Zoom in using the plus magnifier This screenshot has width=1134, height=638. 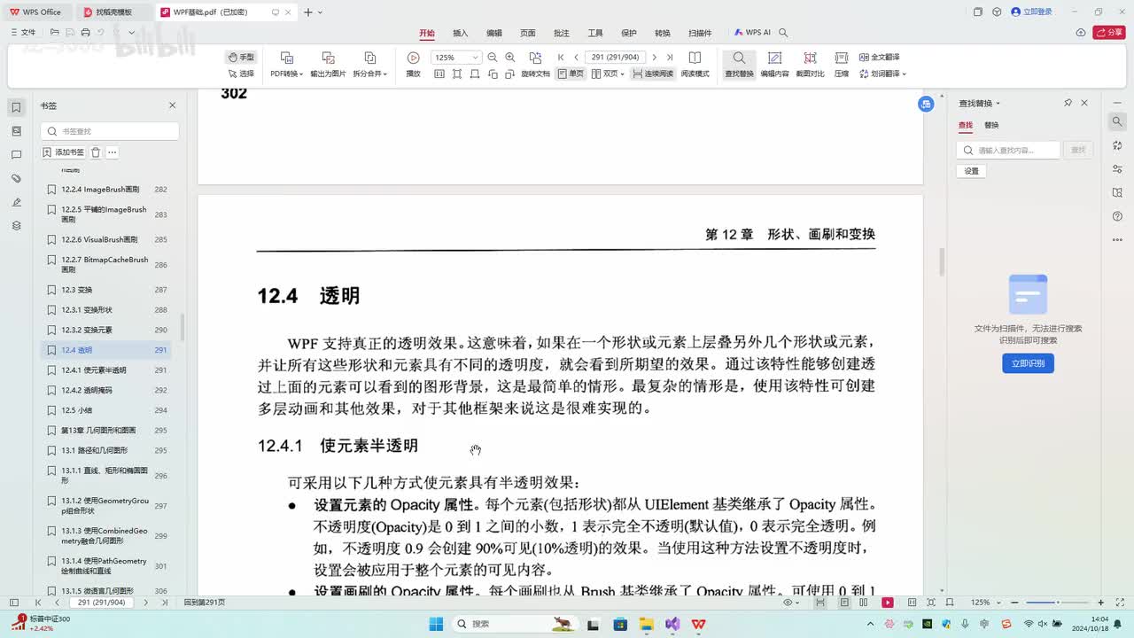pyautogui.click(x=509, y=57)
